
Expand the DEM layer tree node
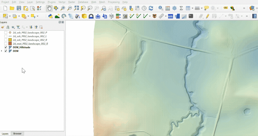2,51
